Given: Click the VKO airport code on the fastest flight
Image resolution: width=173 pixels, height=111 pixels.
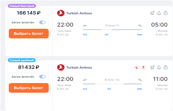Looking at the screenshot, I should [140, 35].
